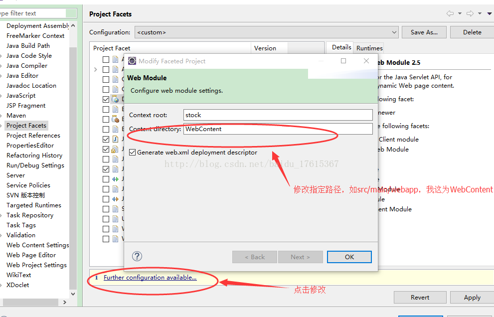Uncheck the checkbox beside the J Java icon
The image size is (494, 317).
pyautogui.click(x=106, y=139)
